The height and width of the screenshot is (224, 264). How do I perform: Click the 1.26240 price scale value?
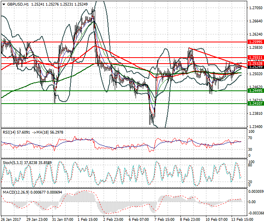coord(256,34)
